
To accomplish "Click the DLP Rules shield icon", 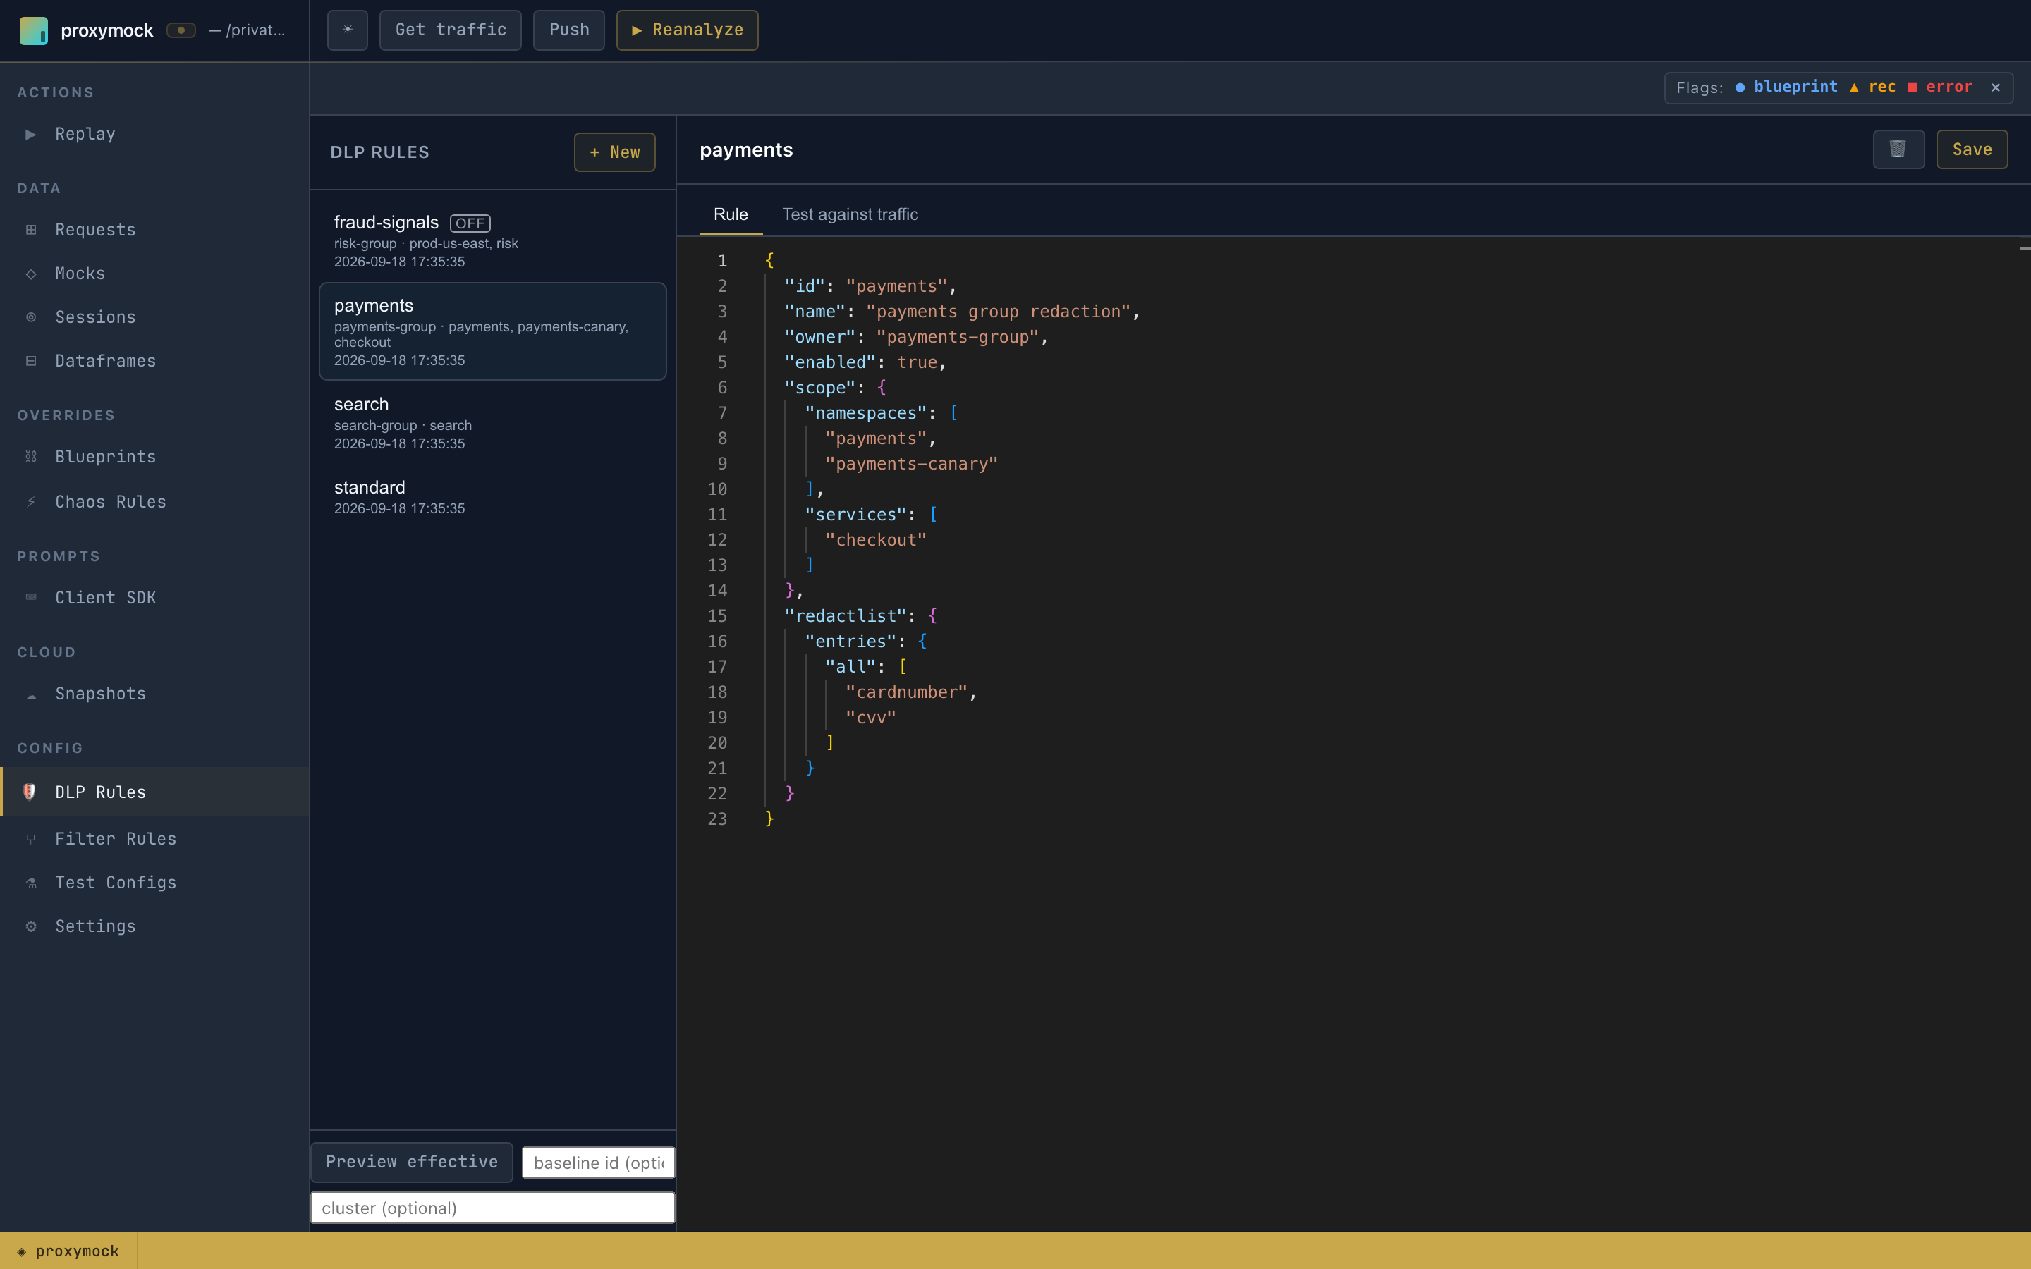I will (x=30, y=792).
